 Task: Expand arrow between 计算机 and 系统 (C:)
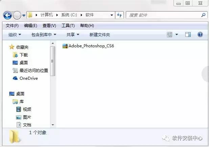point(57,15)
